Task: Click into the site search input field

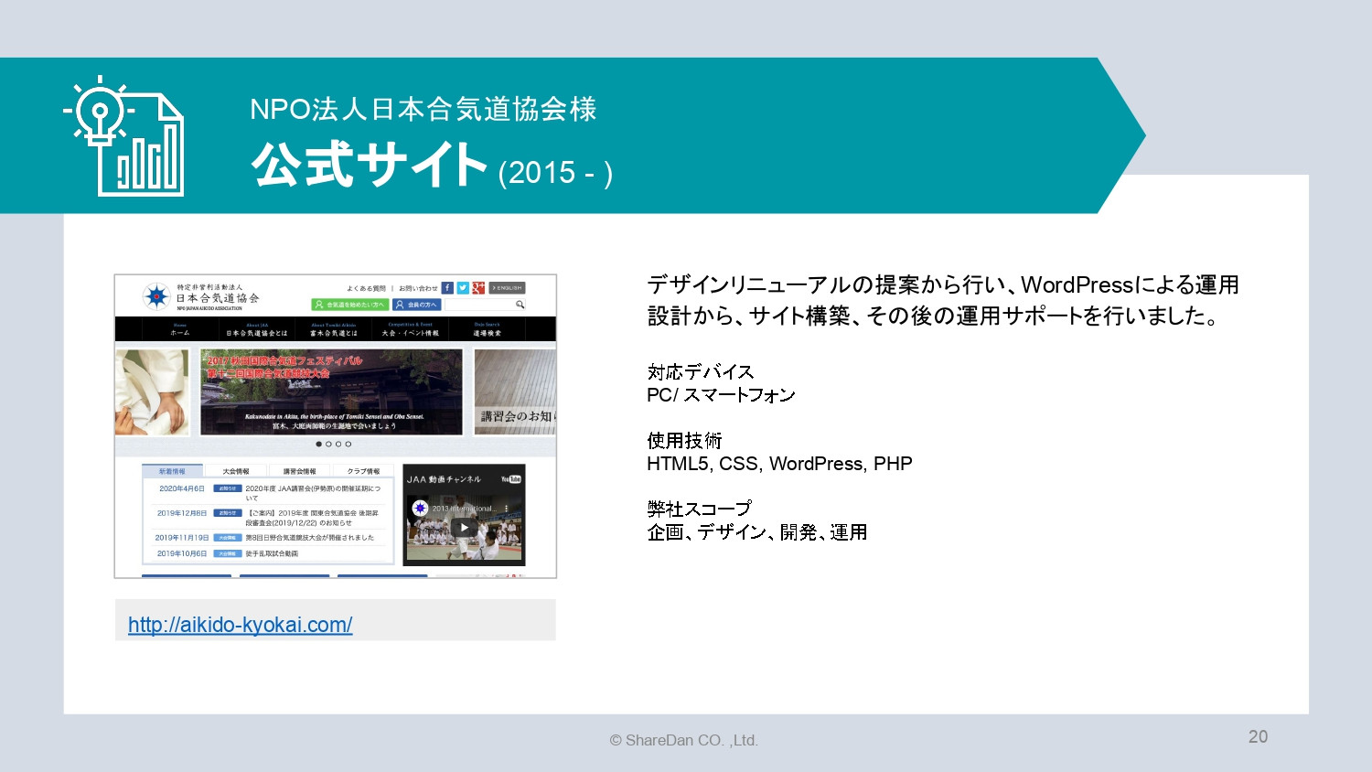Action: (x=478, y=305)
